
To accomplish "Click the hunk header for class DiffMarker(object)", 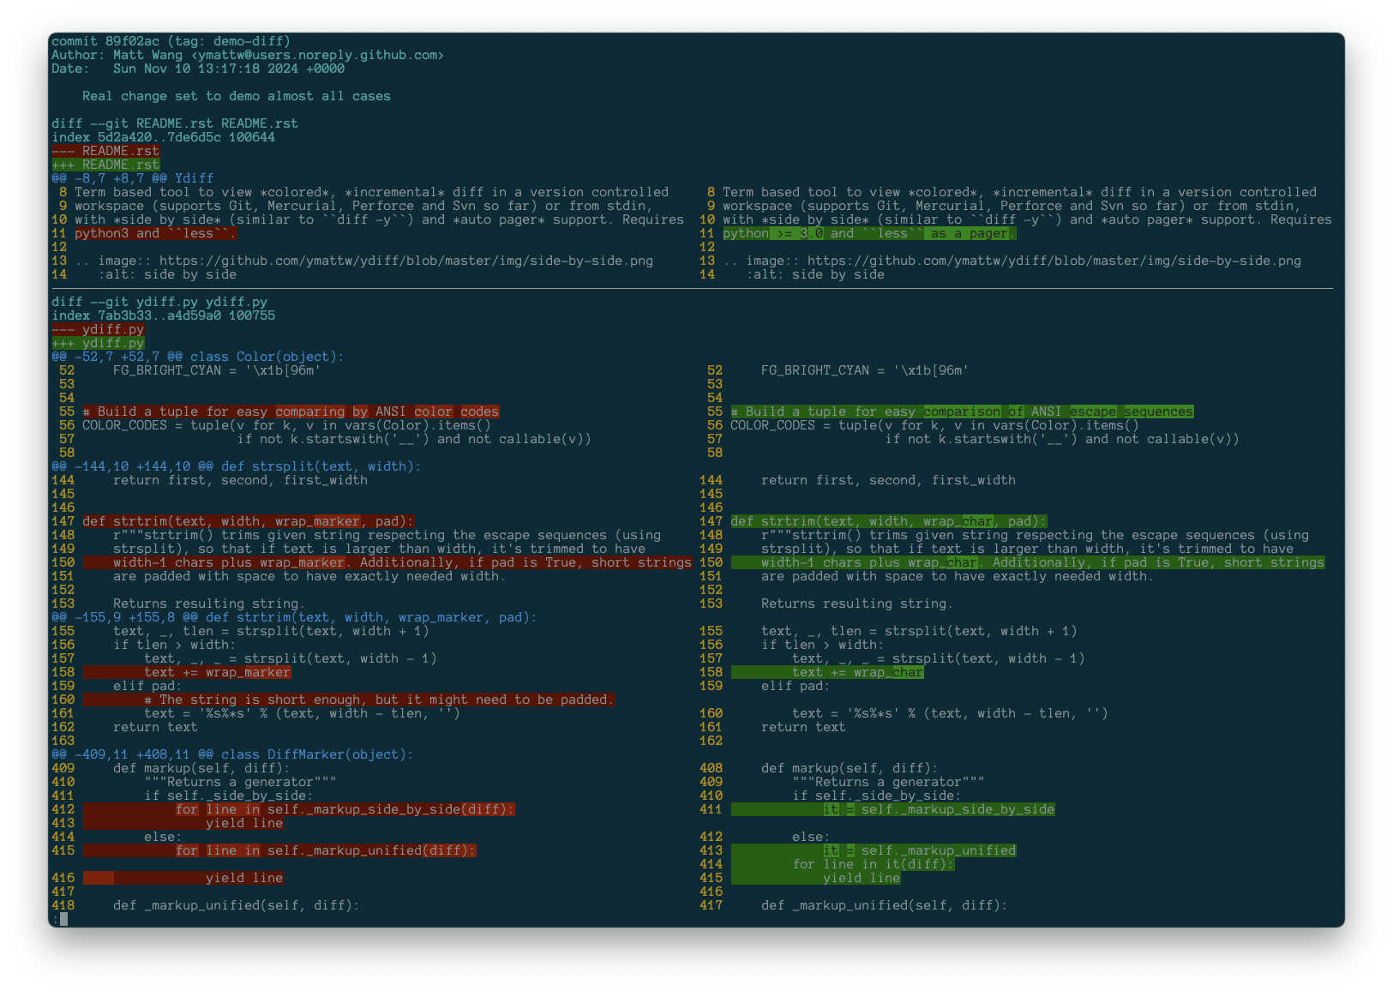I will pos(232,754).
